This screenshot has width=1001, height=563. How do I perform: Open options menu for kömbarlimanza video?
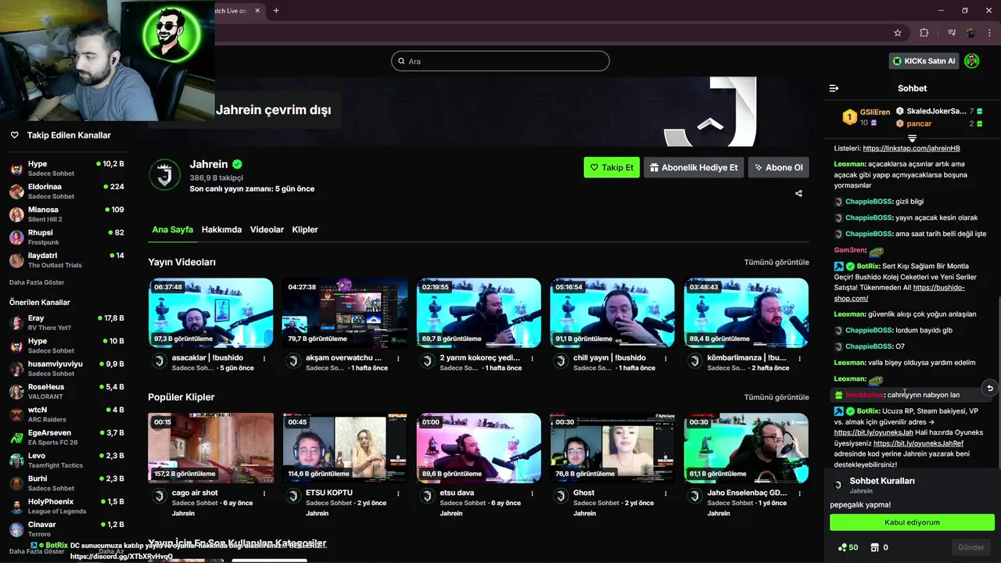(799, 358)
